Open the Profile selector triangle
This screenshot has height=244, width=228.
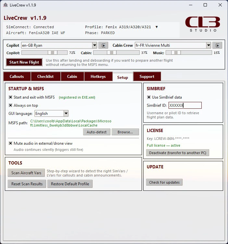point(157,27)
